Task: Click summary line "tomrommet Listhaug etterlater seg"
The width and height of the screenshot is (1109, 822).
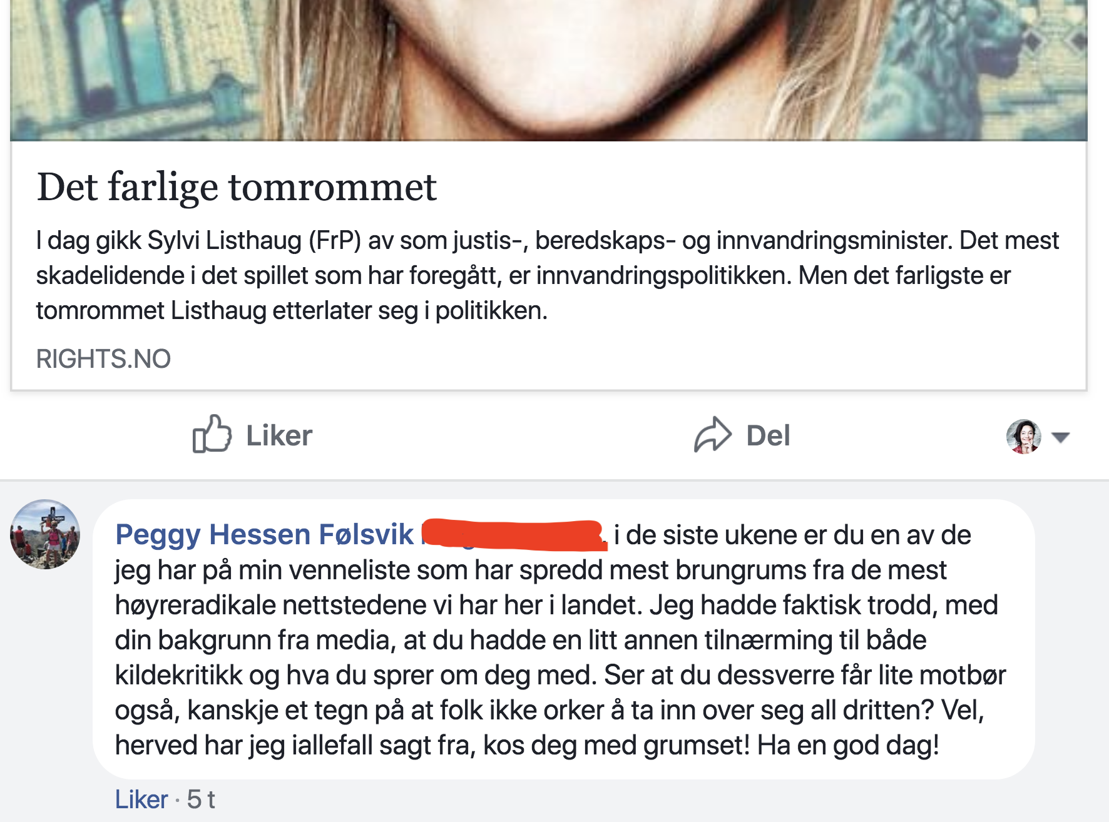Action: [292, 311]
